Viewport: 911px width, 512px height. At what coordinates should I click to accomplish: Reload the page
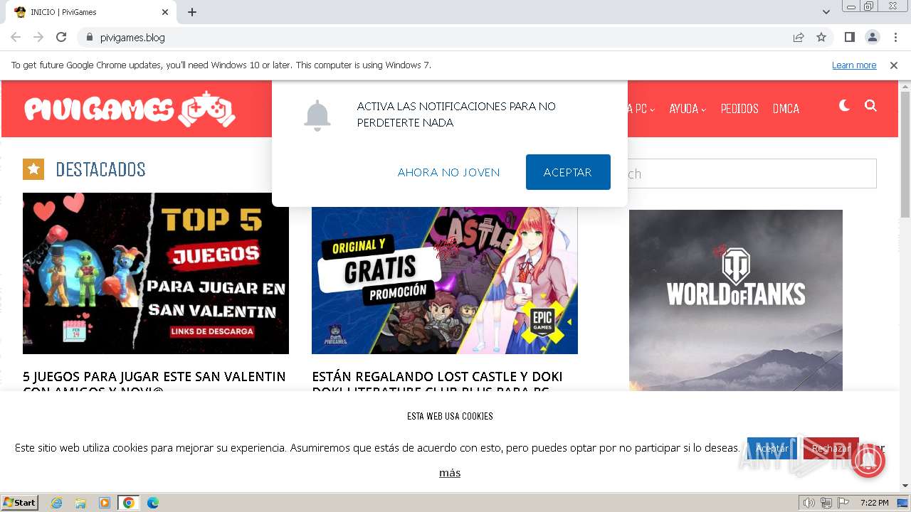click(61, 37)
